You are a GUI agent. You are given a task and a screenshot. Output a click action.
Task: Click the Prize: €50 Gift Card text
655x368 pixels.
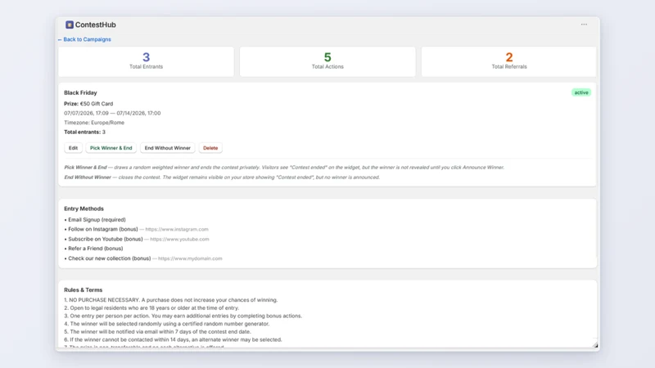pyautogui.click(x=88, y=104)
